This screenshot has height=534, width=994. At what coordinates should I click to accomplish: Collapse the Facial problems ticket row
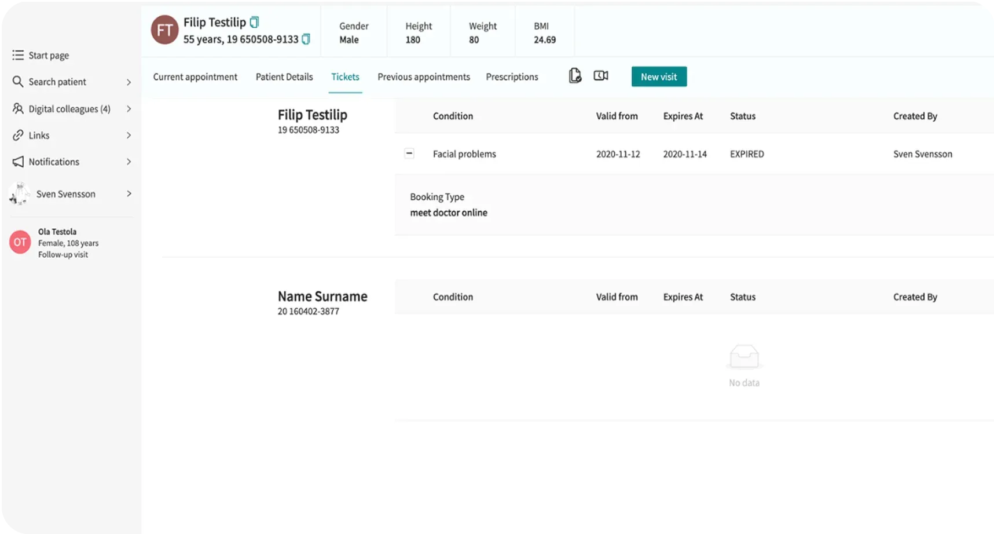[x=409, y=153]
